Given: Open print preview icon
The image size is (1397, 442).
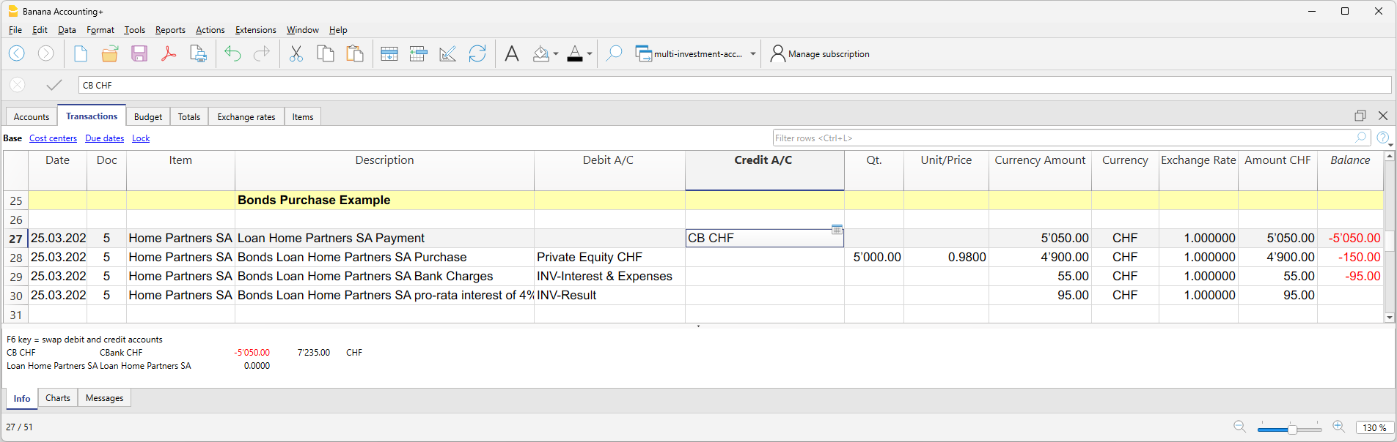Looking at the screenshot, I should click(x=198, y=53).
